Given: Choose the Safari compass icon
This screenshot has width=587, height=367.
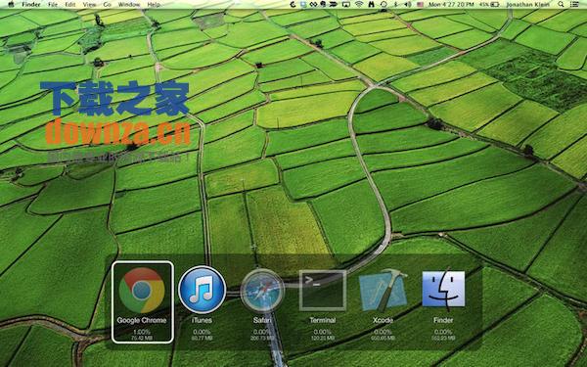Looking at the screenshot, I should click(x=262, y=291).
